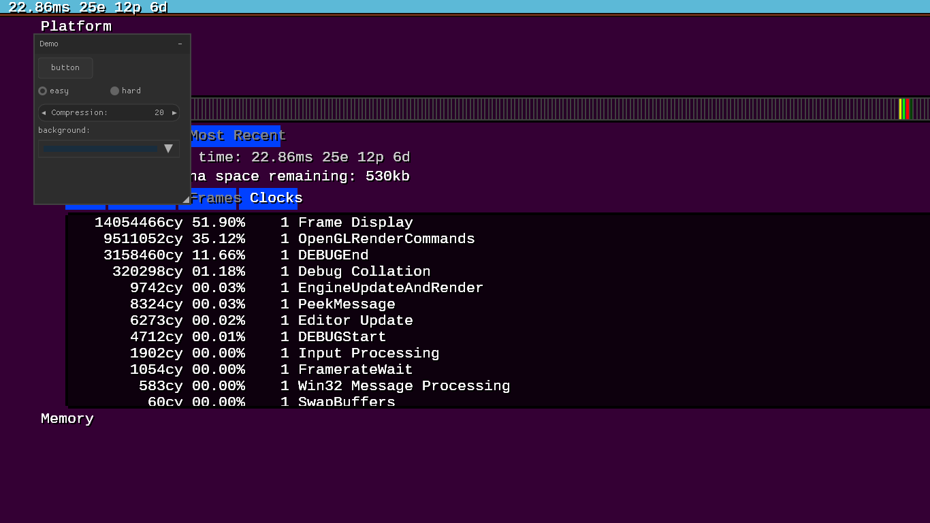The height and width of the screenshot is (523, 930).
Task: Select the OpenGLRenderCommands profiler entry
Action: 386,239
